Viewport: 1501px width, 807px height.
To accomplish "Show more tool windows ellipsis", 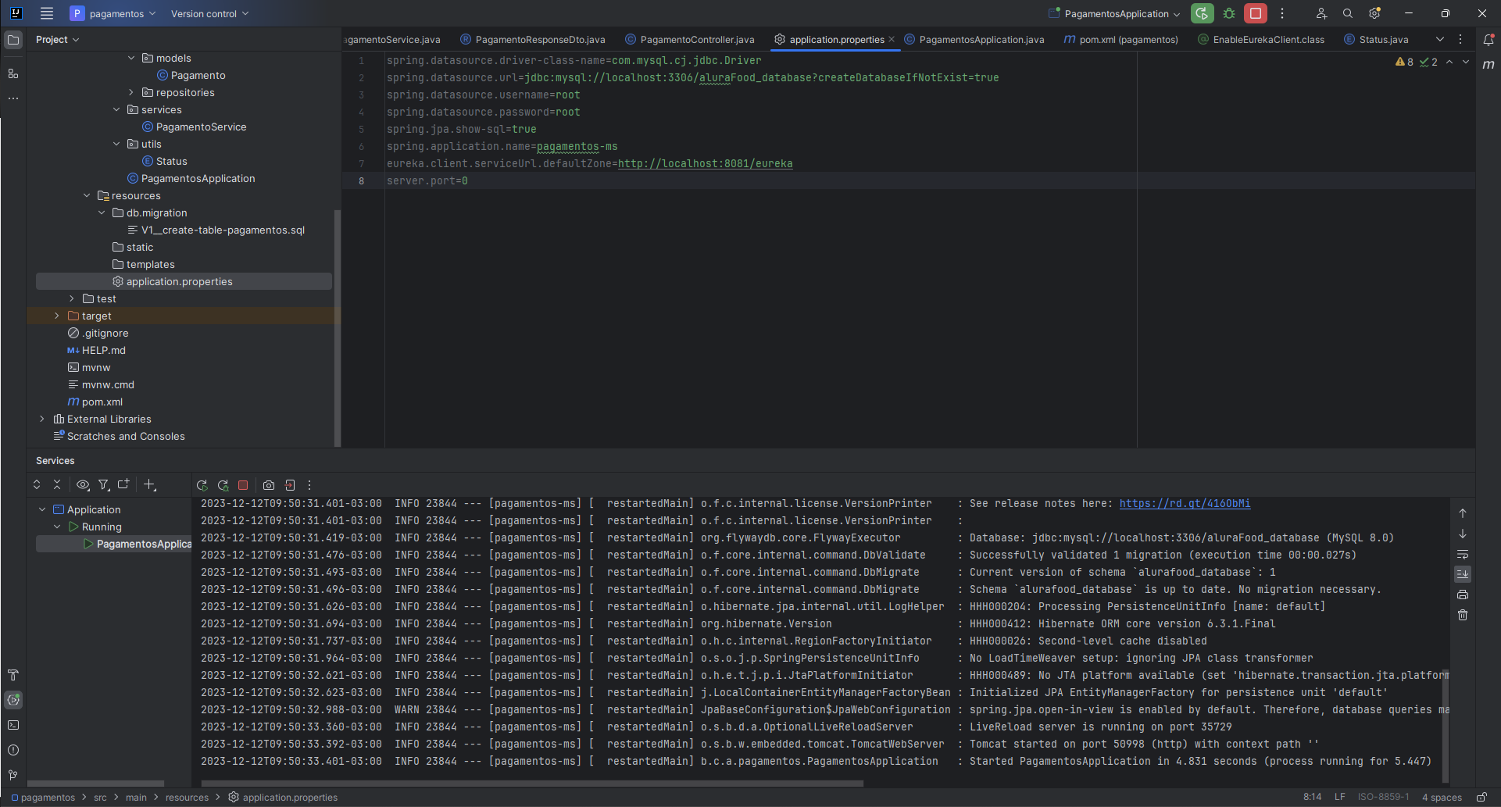I will click(x=13, y=98).
